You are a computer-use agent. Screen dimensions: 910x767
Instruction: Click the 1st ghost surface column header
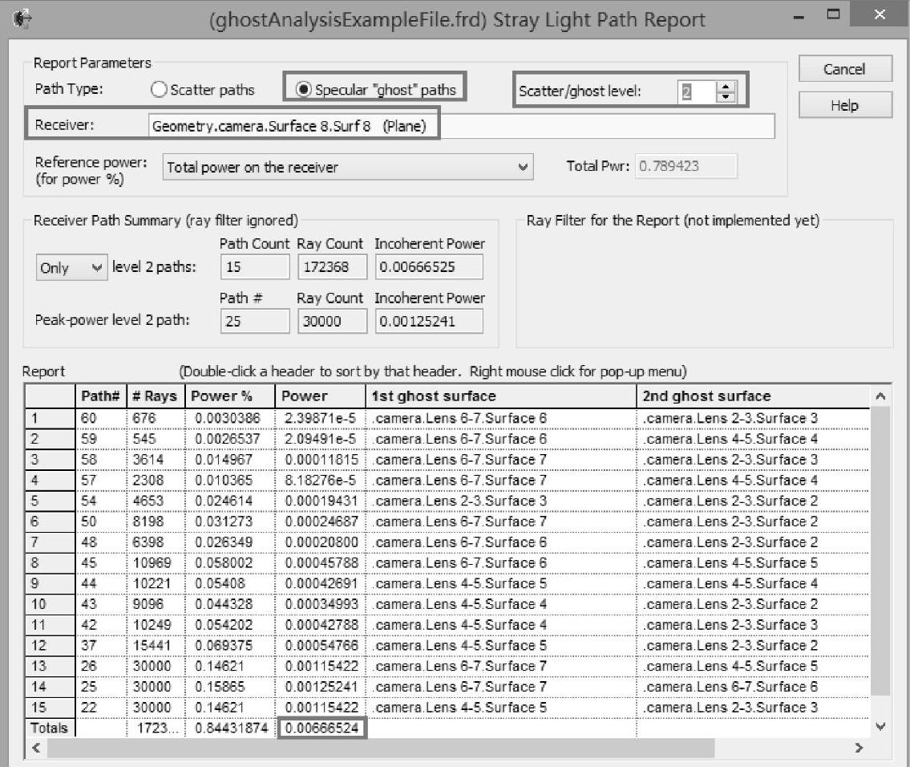(501, 396)
